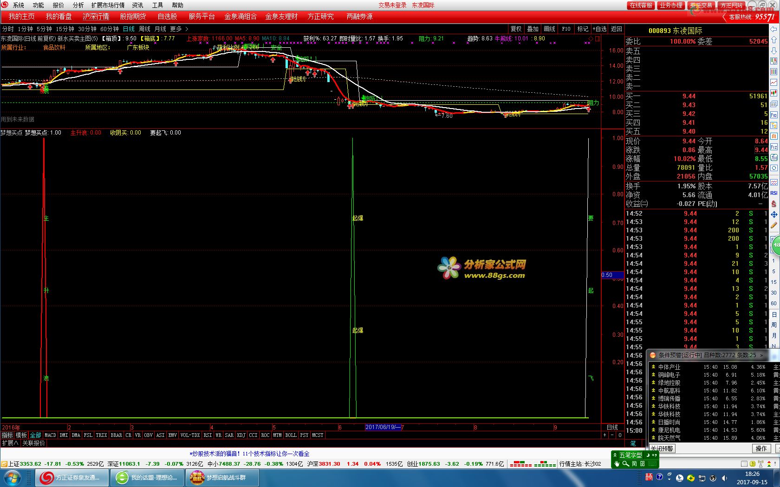This screenshot has height=487, width=780.
Task: Expand the 更多 periods list
Action: point(179,29)
